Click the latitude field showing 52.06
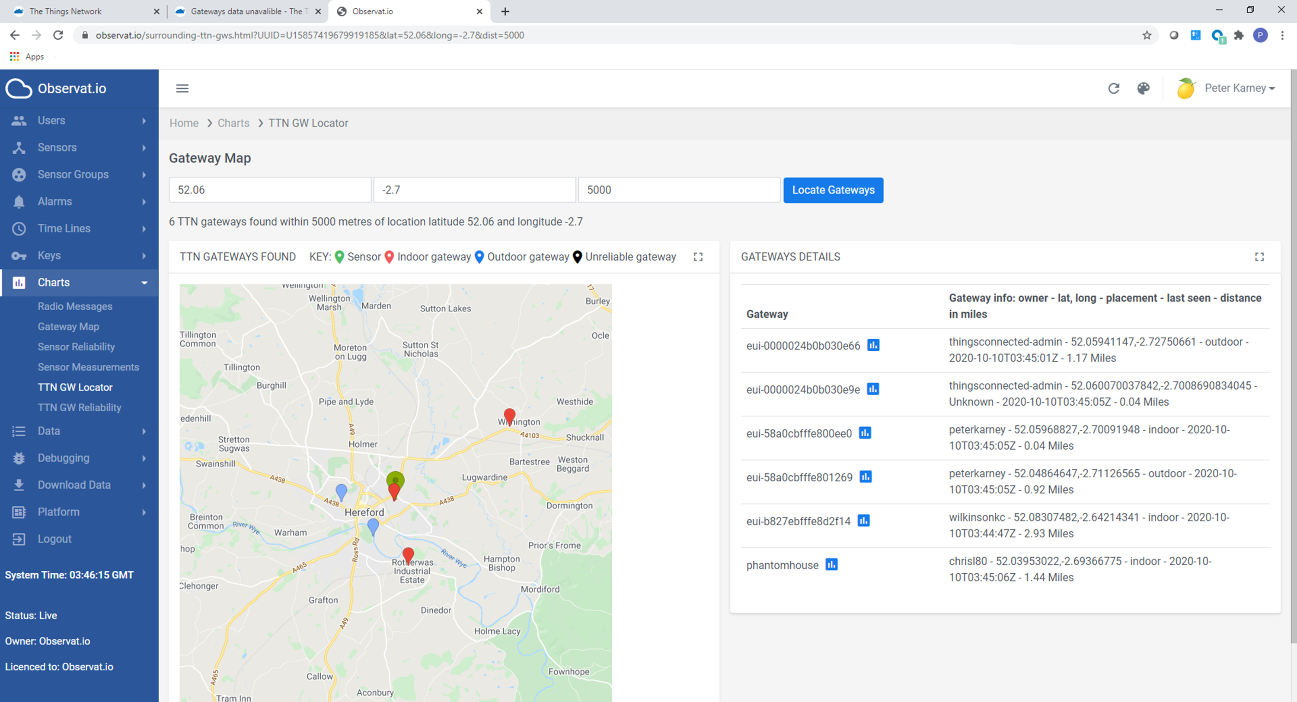The image size is (1297, 702). point(270,190)
